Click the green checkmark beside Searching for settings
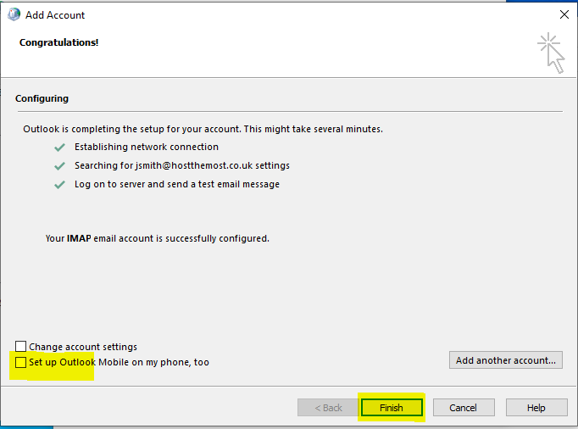 [x=59, y=165]
